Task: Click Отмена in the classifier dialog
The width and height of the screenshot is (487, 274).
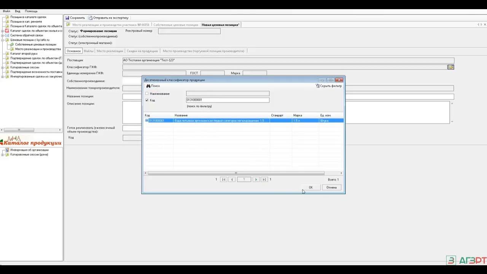Action: [331, 187]
